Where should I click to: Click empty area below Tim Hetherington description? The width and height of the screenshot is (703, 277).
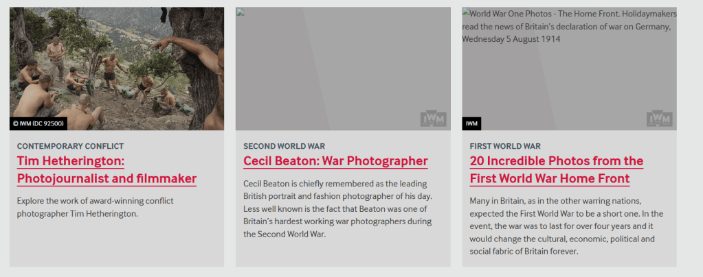coord(117,243)
